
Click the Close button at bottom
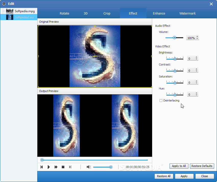pyautogui.click(x=204, y=176)
